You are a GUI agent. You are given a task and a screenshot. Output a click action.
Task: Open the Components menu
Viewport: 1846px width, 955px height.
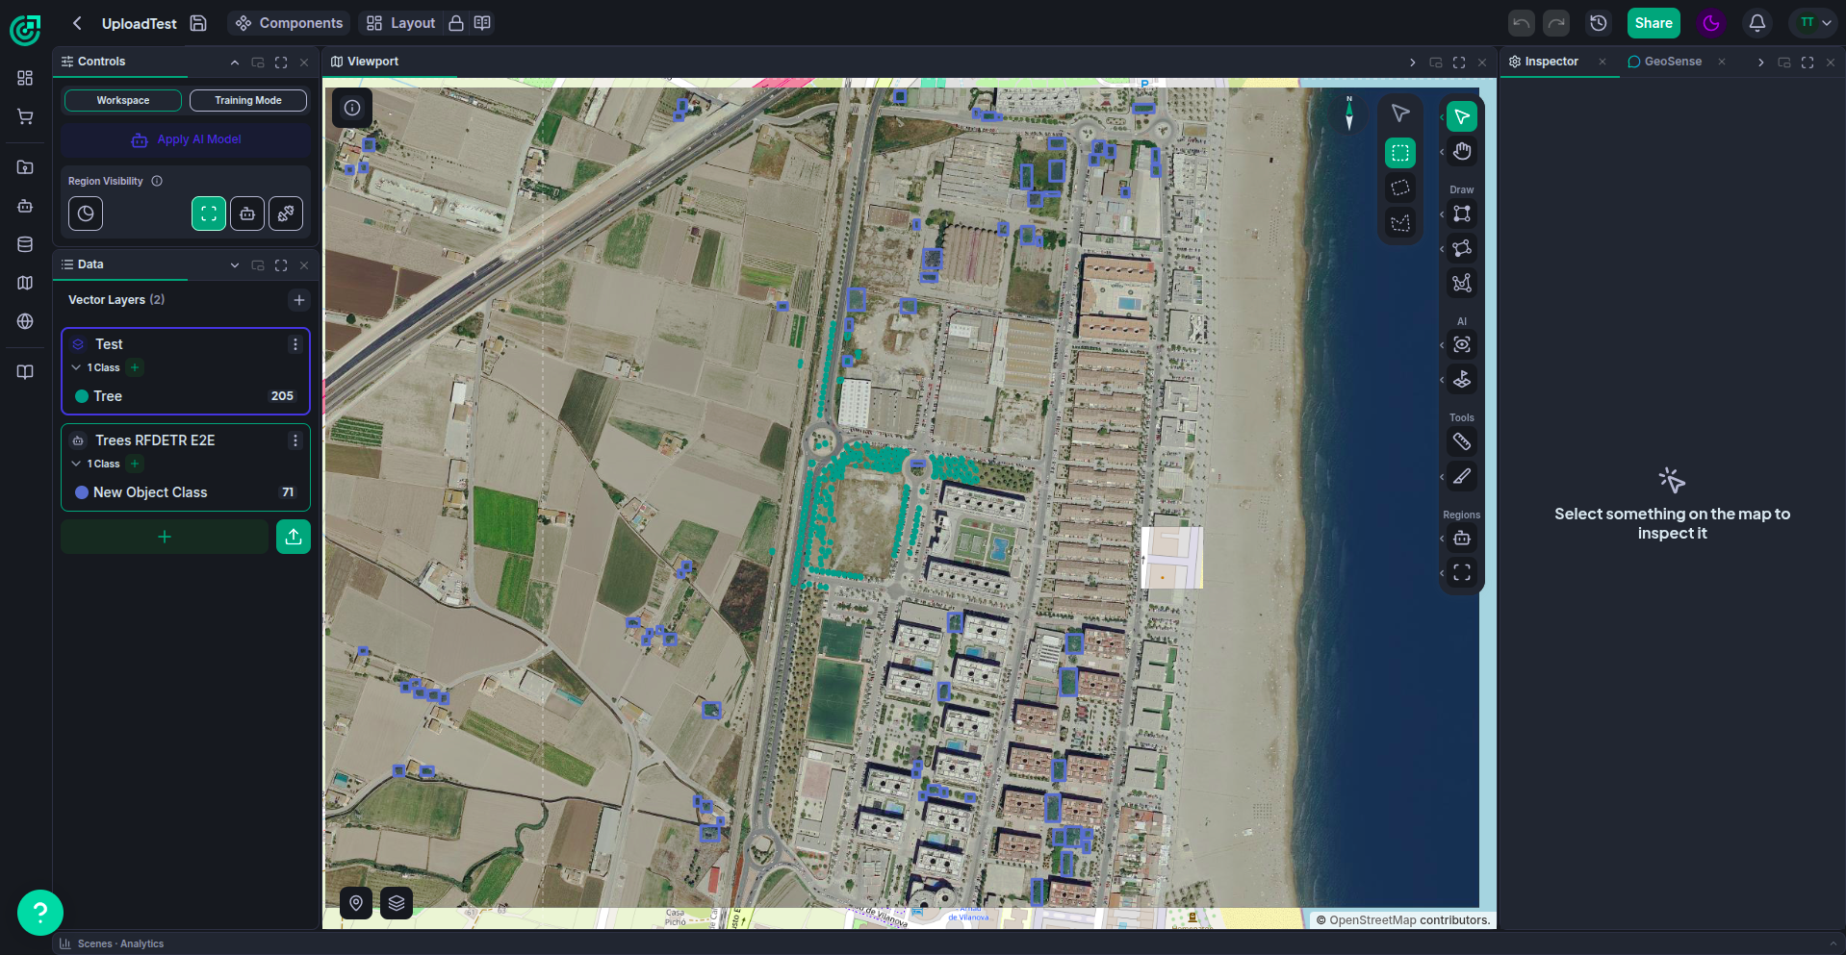click(x=290, y=23)
